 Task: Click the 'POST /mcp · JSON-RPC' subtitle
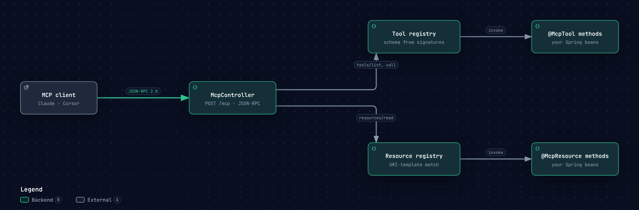232,103
